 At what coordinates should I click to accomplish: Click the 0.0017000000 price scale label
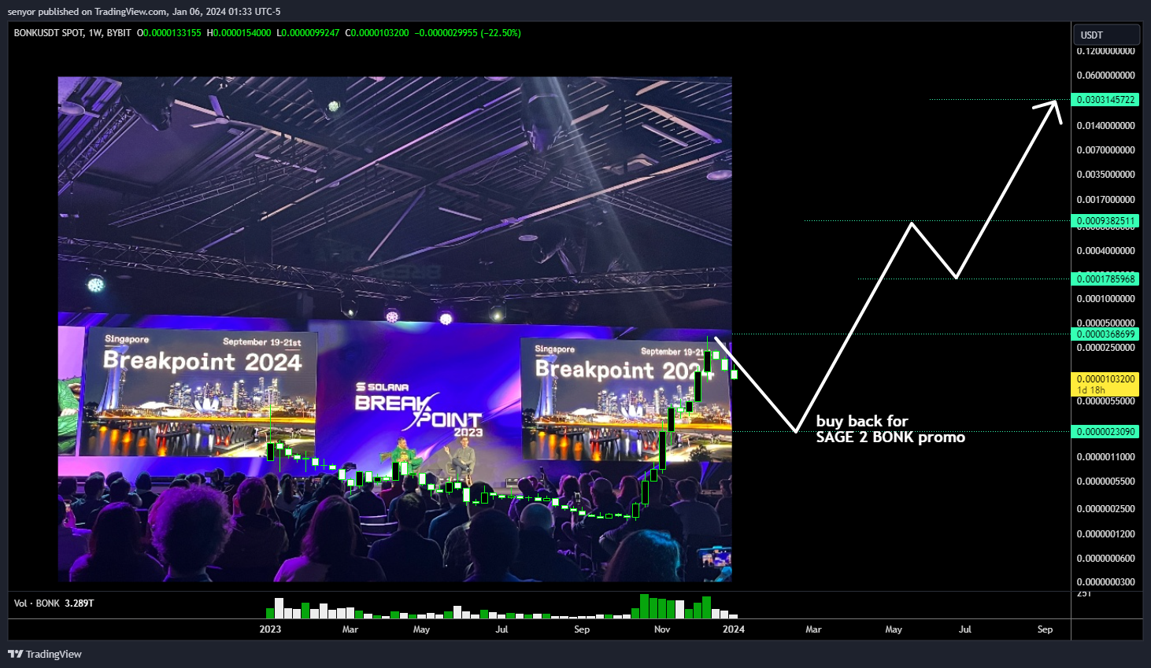point(1105,200)
